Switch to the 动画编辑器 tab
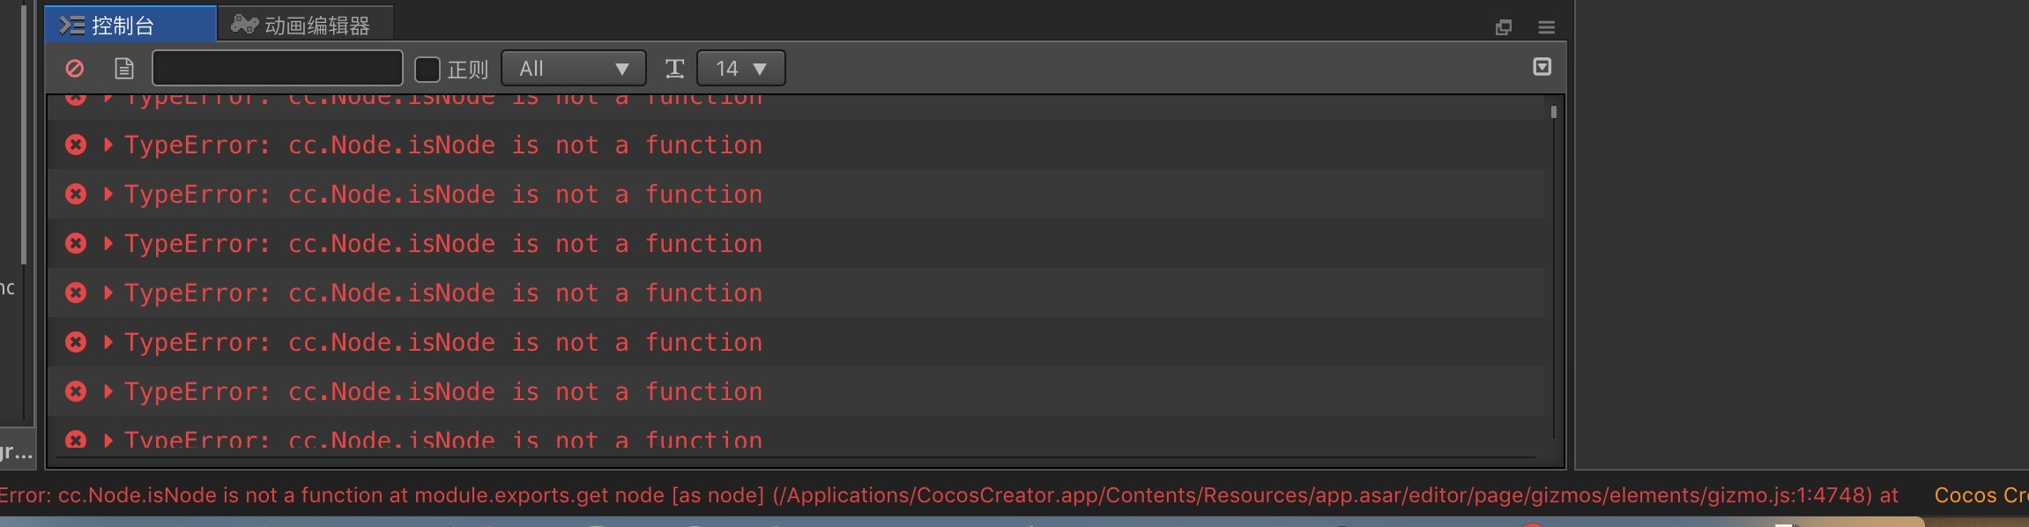The image size is (2029, 527). tap(304, 25)
